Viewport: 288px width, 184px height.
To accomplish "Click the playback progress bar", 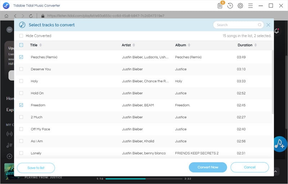I will pyautogui.click(x=144, y=179).
